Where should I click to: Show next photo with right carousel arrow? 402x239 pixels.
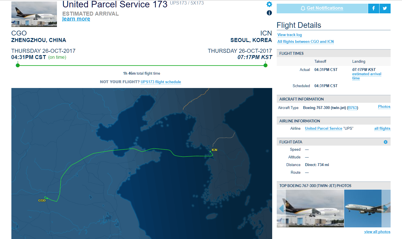click(x=386, y=209)
